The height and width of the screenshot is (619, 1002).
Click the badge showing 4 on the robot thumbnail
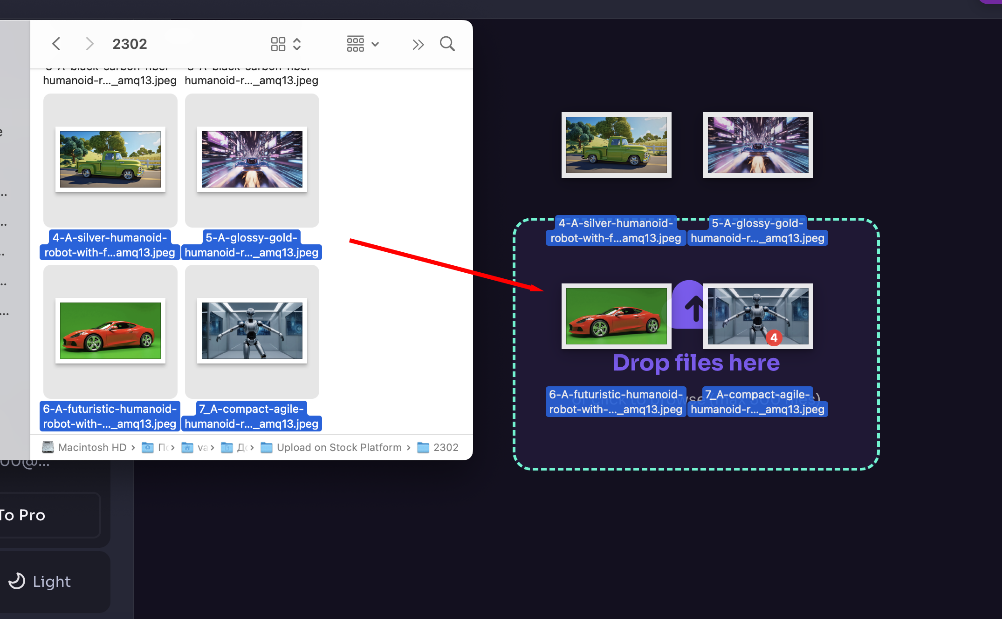[774, 338]
